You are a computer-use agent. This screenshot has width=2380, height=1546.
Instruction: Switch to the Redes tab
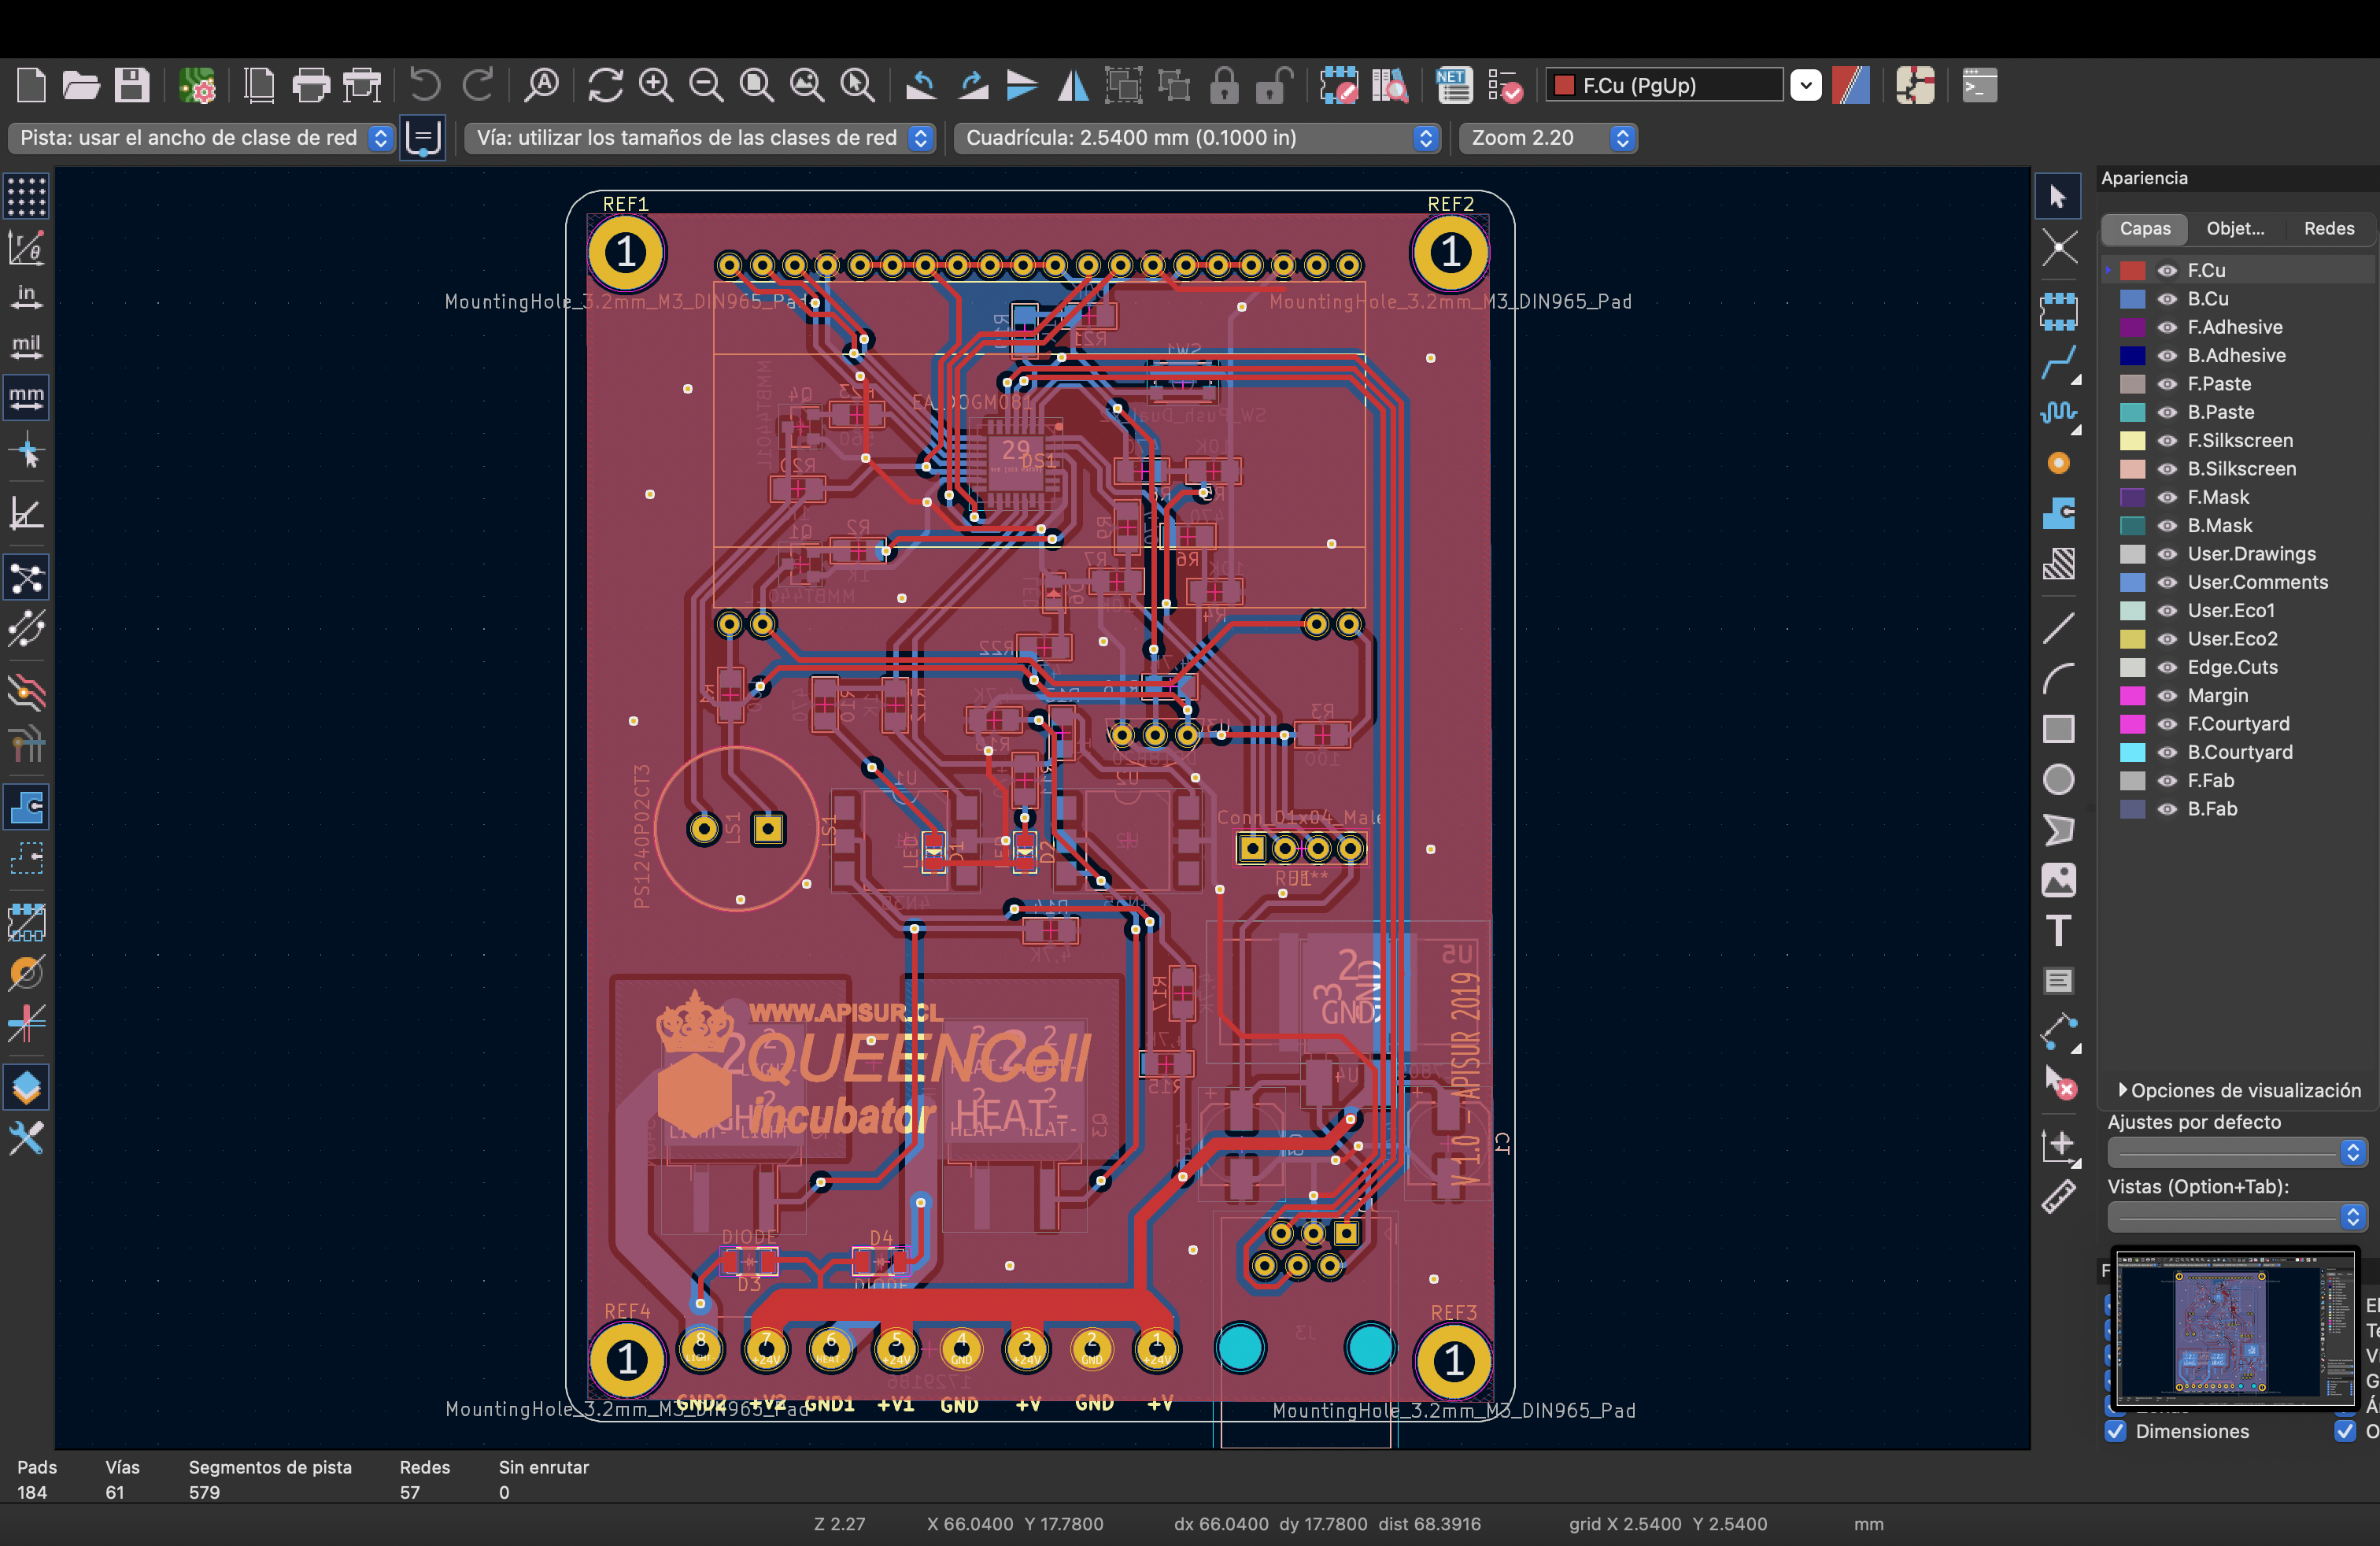[x=2328, y=229]
